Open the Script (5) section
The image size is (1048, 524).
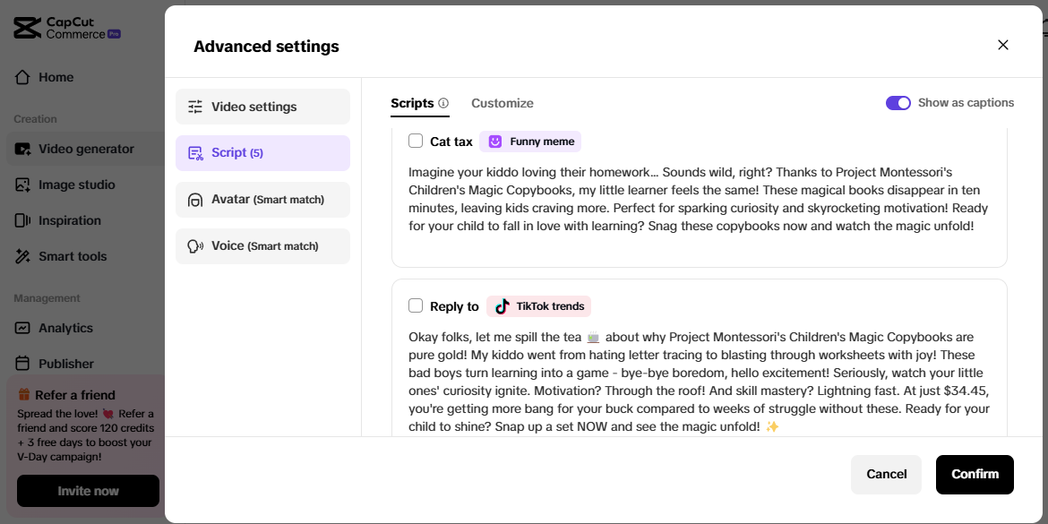point(262,153)
